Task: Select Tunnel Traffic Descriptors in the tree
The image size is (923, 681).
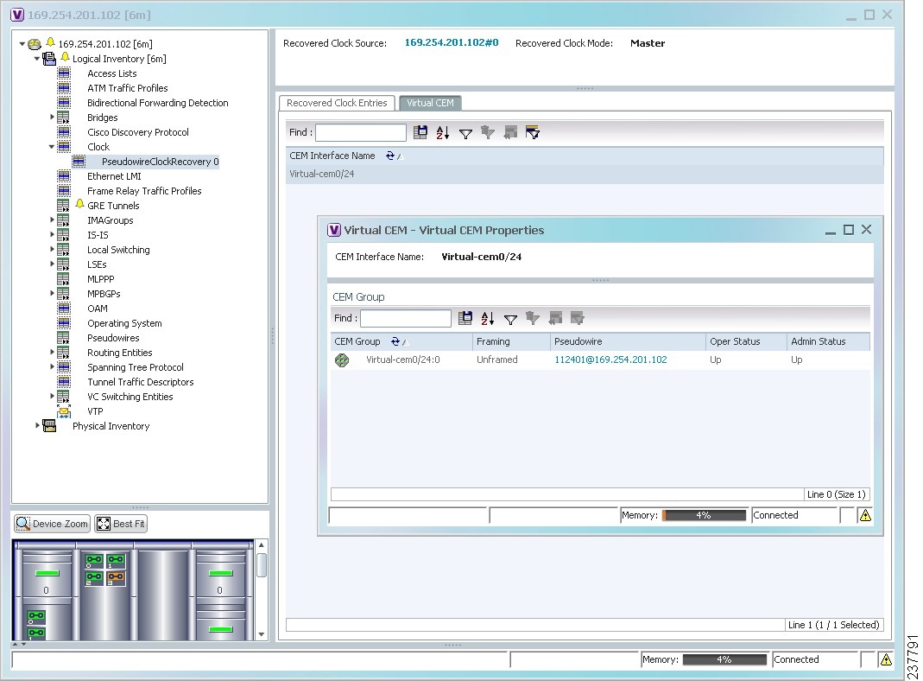Action: 141,382
